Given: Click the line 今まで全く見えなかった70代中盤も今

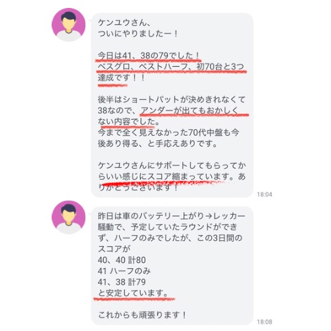Looking at the screenshot, I should coord(169,132).
